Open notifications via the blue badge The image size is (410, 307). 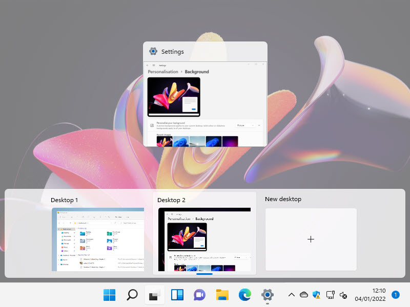(396, 295)
